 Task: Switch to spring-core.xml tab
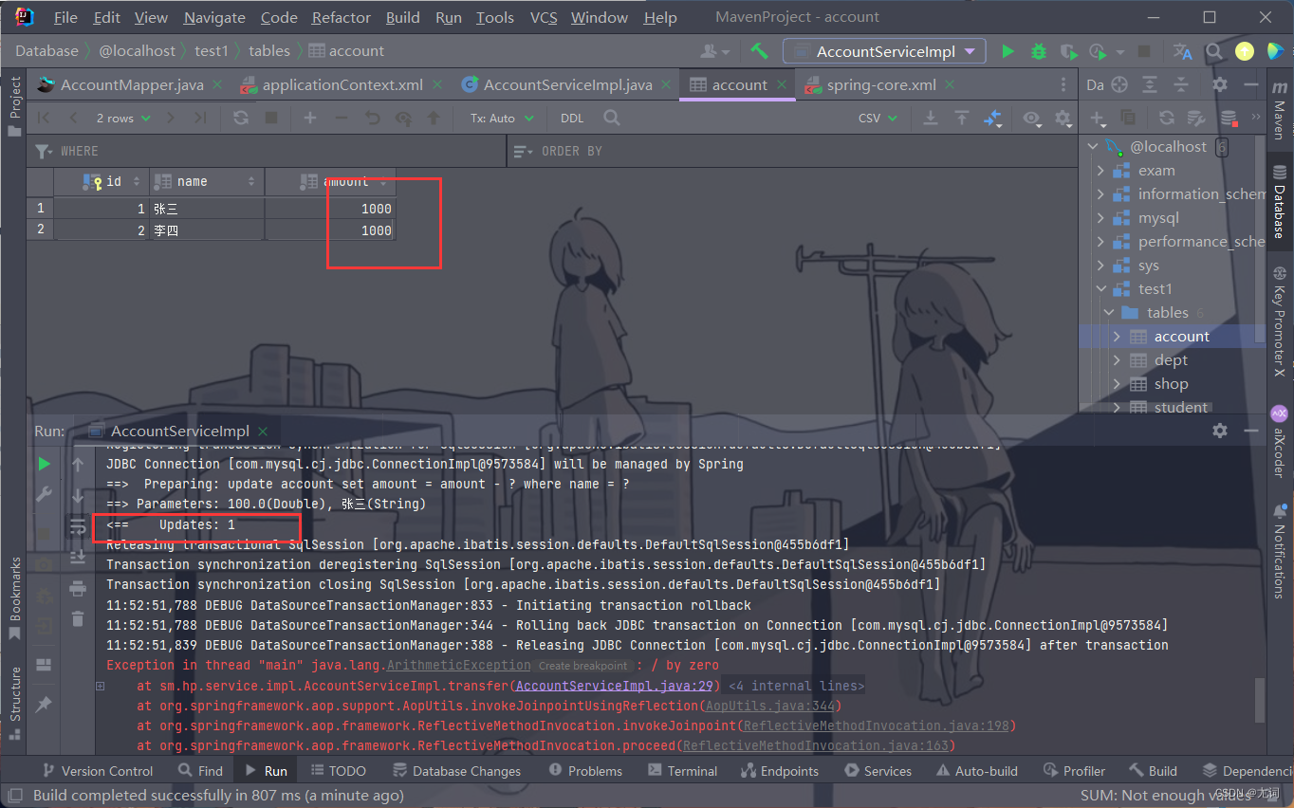(x=880, y=84)
